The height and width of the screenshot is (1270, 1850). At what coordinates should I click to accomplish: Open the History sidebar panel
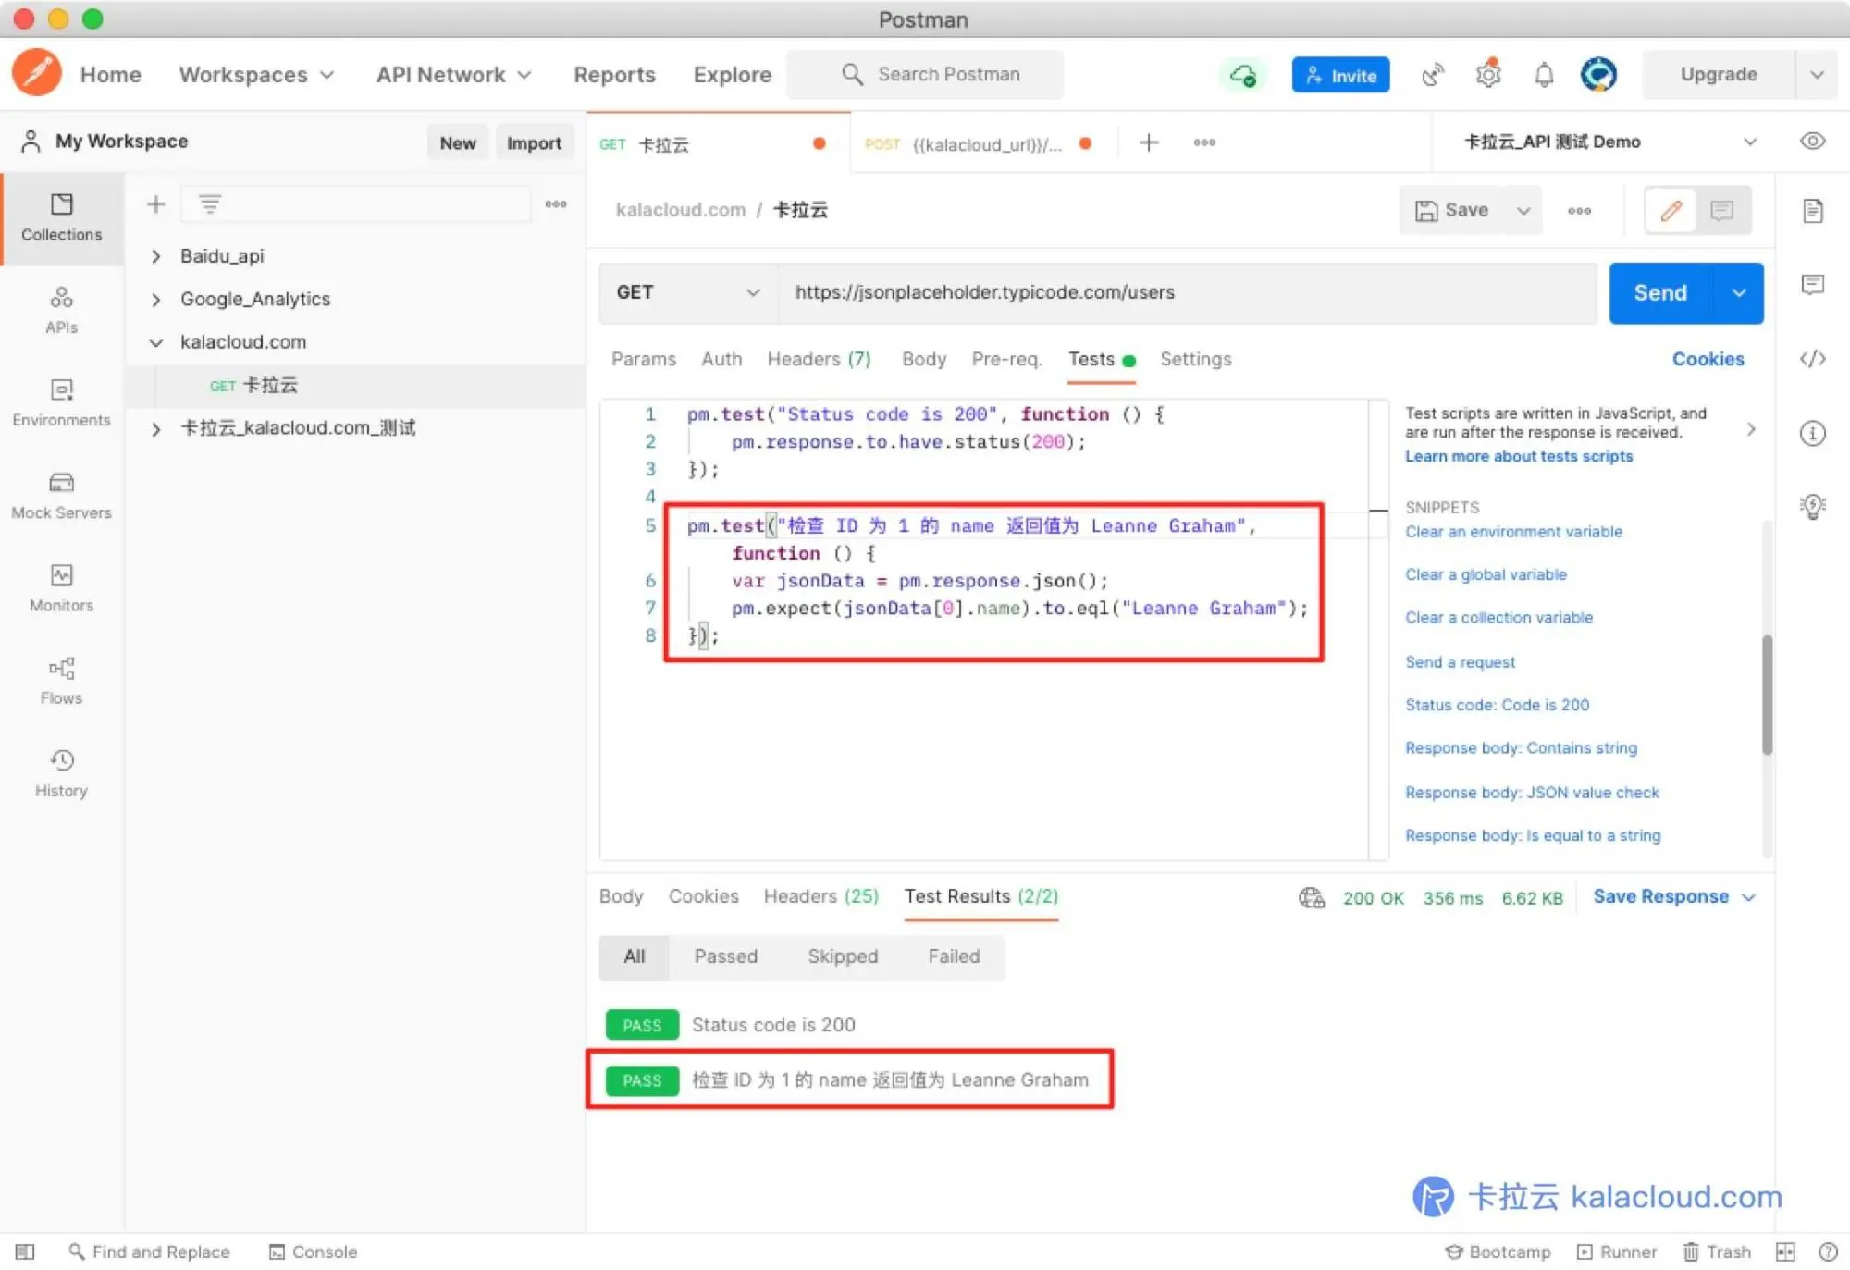(62, 773)
